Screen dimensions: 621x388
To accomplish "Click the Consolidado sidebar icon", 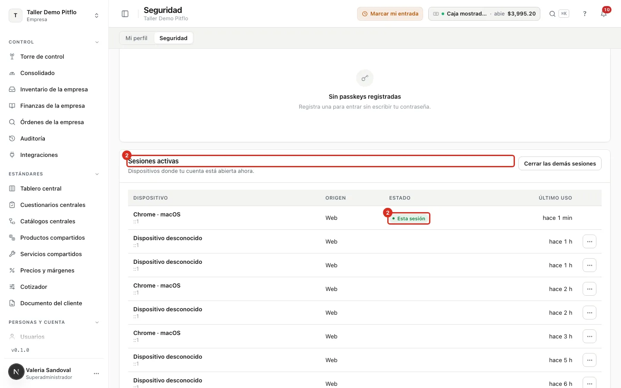I will [x=12, y=73].
